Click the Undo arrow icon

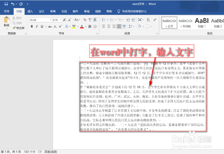pos(13,4)
